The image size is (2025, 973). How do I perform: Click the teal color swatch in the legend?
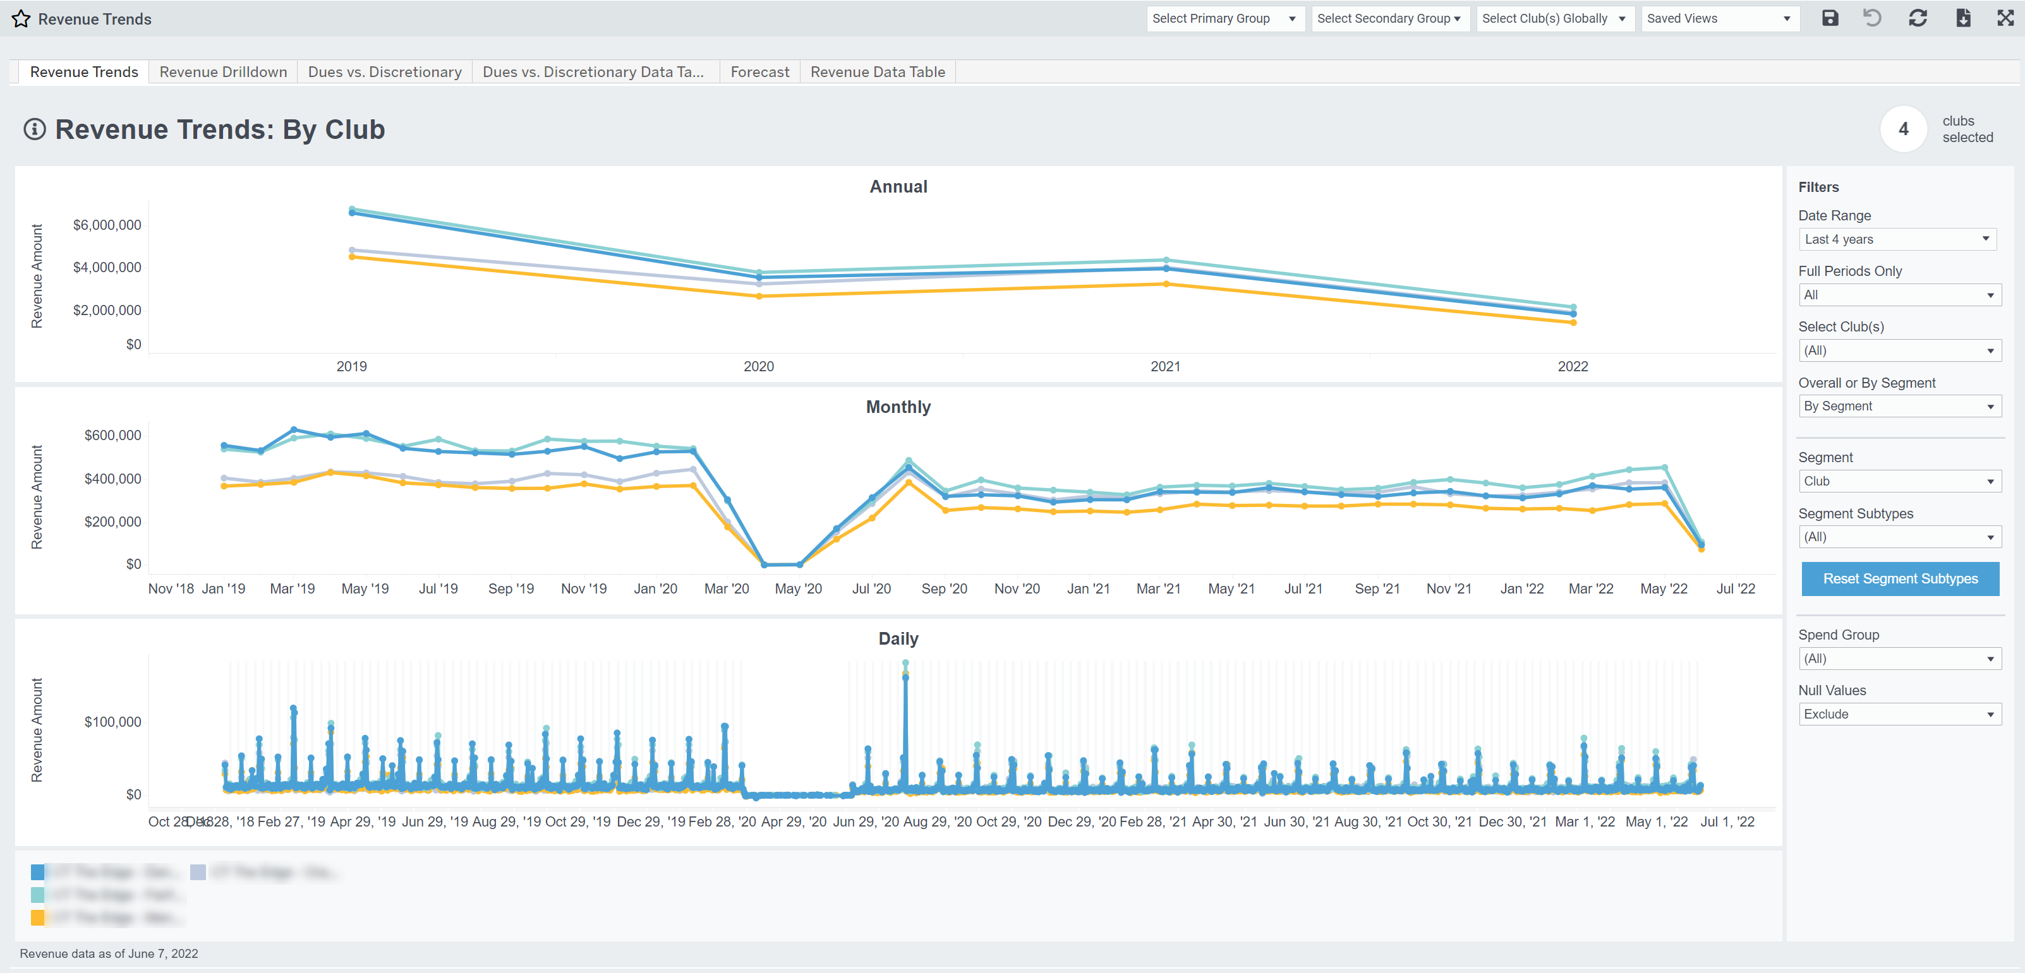click(38, 893)
